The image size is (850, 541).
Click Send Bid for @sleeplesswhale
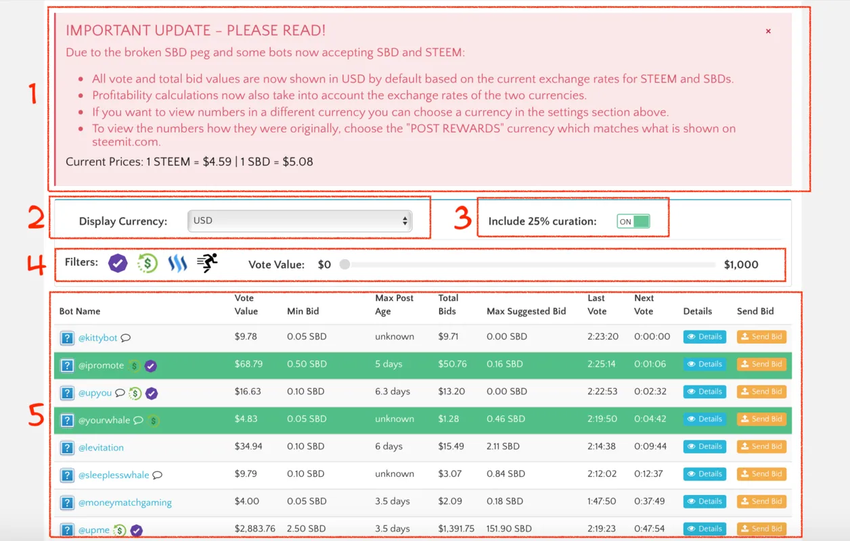tap(761, 474)
